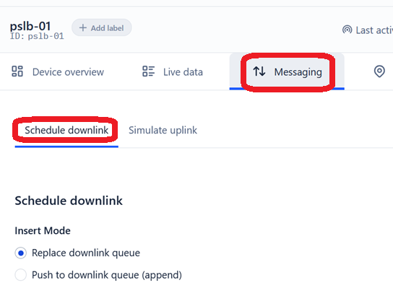The width and height of the screenshot is (393, 288).
Task: Click the Add label button
Action: (x=102, y=28)
